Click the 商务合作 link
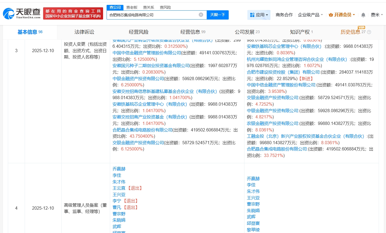The image size is (386, 233). (284, 15)
